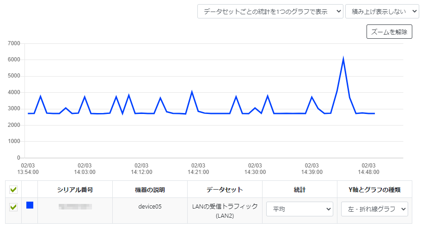This screenshot has width=422, height=227.
Task: Open the 平均 statistics dropdown
Action: pos(300,209)
